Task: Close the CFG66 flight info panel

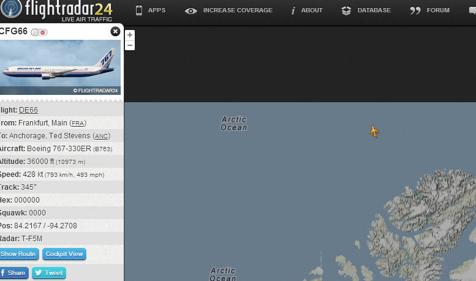Action: [115, 31]
